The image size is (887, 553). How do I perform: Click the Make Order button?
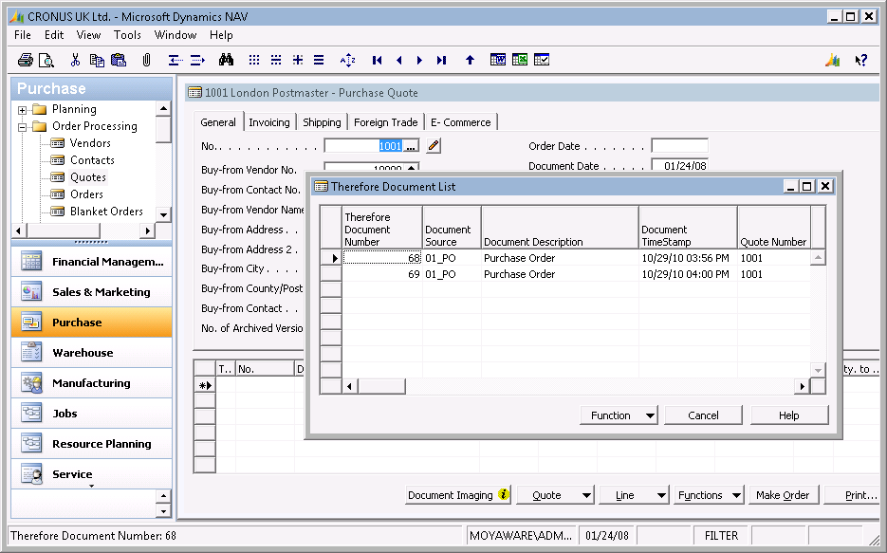pyautogui.click(x=783, y=495)
